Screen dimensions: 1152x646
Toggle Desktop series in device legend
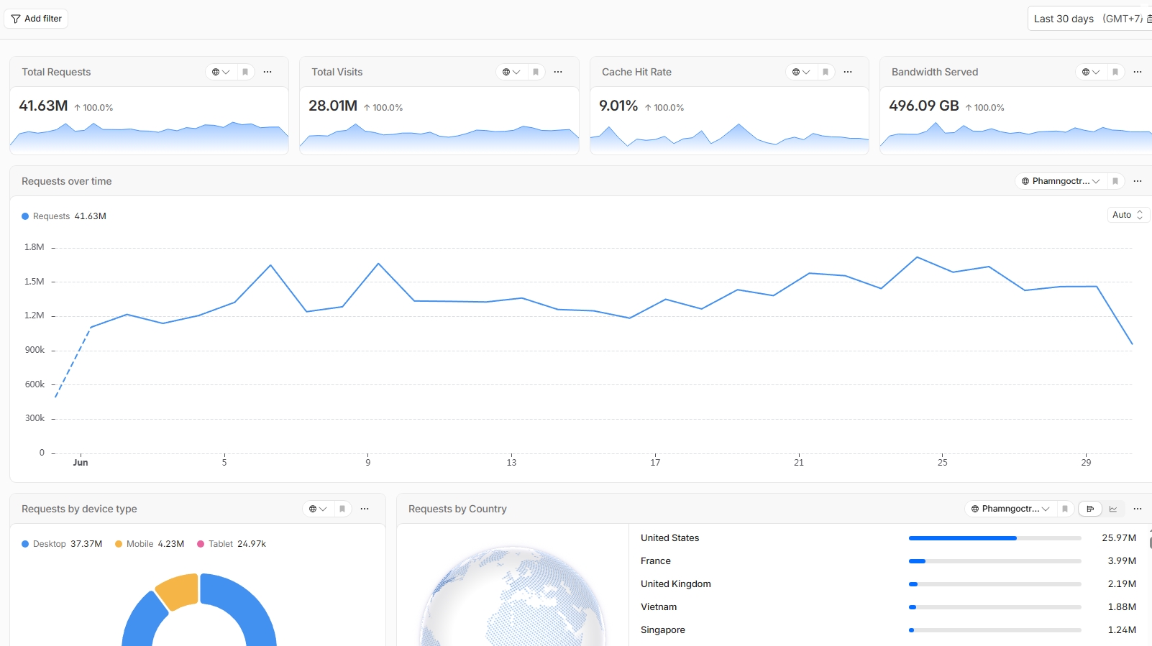coord(62,544)
